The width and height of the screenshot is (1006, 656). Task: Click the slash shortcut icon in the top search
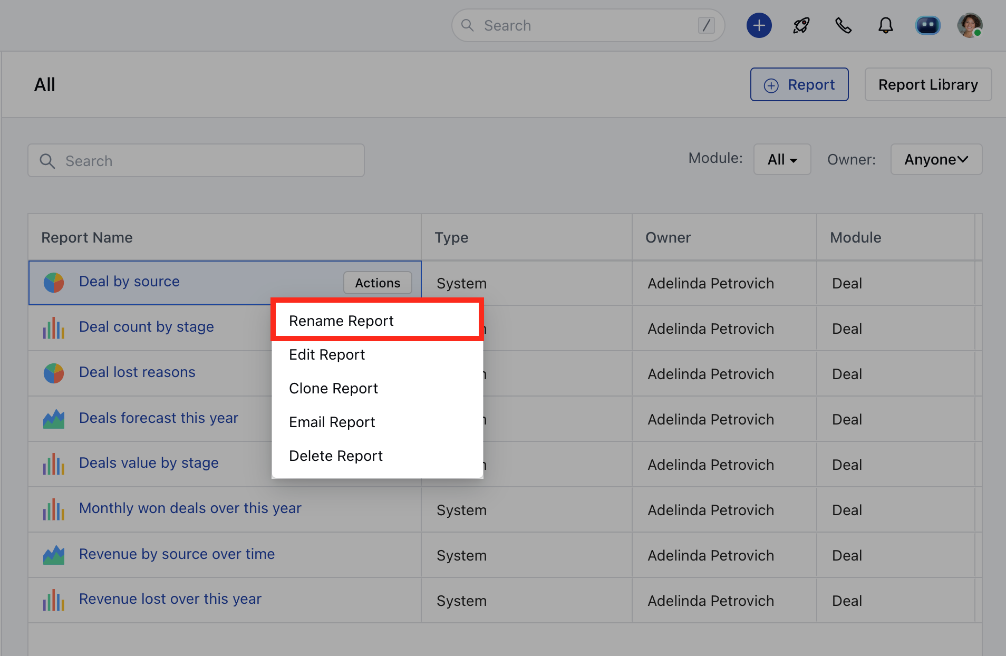(x=706, y=25)
